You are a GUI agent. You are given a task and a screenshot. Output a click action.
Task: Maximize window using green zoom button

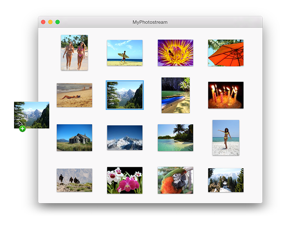(58, 22)
